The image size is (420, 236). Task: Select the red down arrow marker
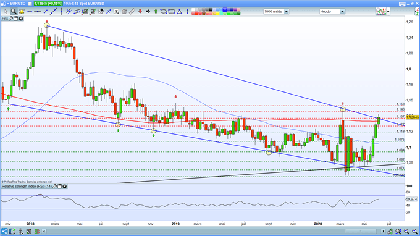(x=140, y=12)
